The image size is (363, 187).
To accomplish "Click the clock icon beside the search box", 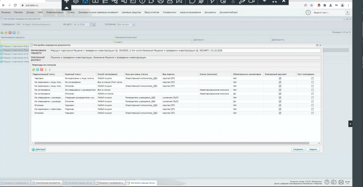I will (308, 12).
